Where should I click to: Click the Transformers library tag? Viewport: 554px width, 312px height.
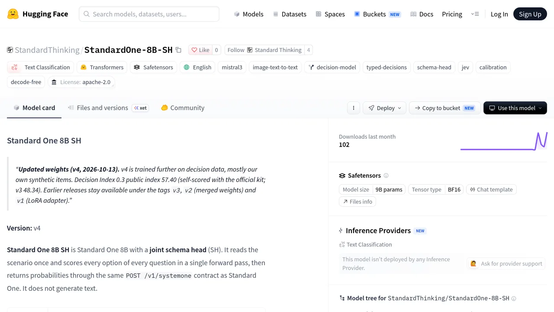pos(102,67)
